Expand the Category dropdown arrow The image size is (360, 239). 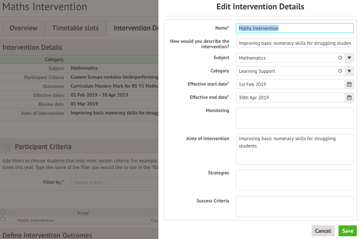pyautogui.click(x=349, y=71)
